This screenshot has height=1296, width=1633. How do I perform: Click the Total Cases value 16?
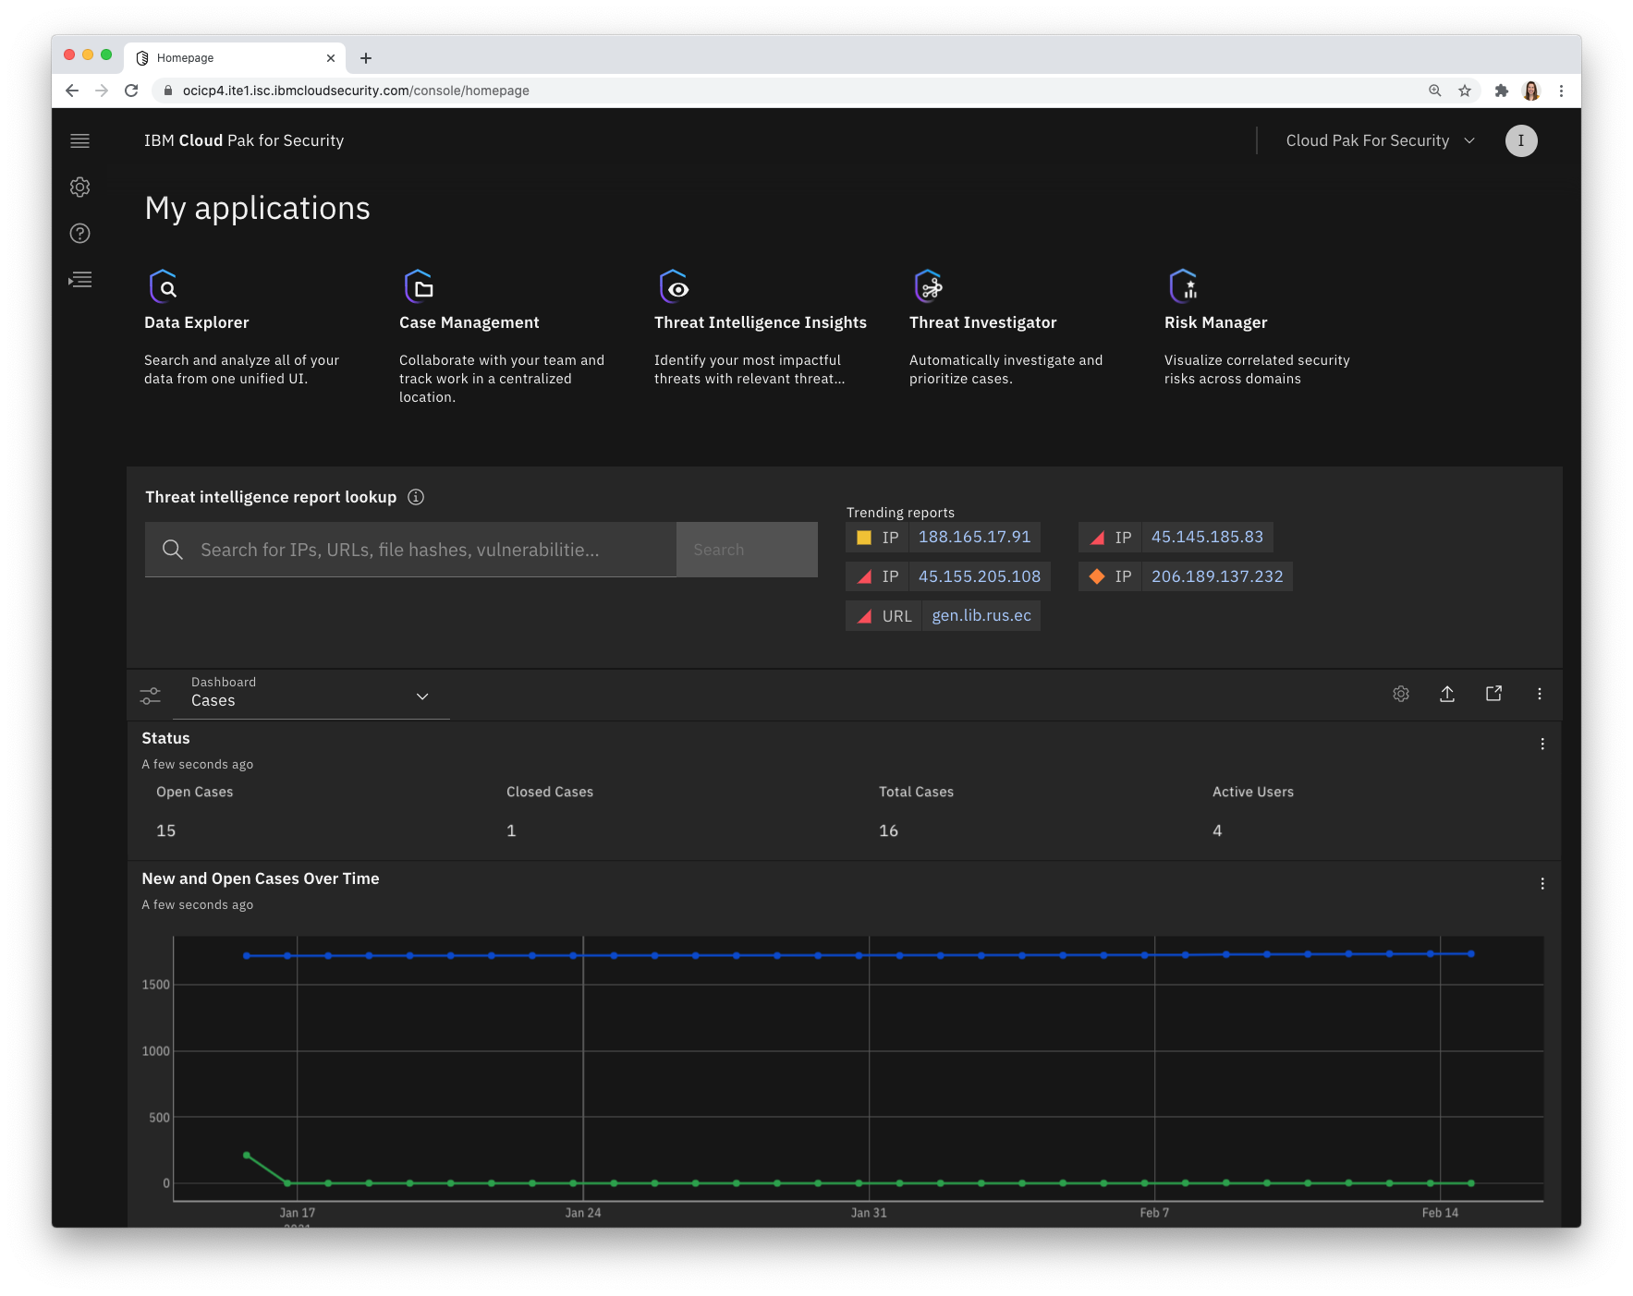pyautogui.click(x=888, y=830)
